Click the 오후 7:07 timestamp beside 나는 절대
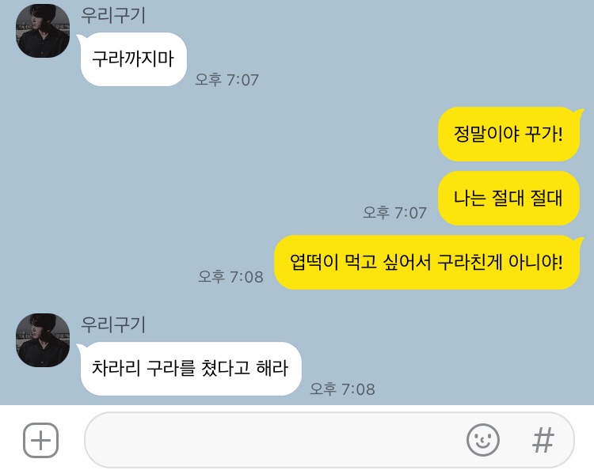This screenshot has height=474, width=594. pyautogui.click(x=394, y=212)
